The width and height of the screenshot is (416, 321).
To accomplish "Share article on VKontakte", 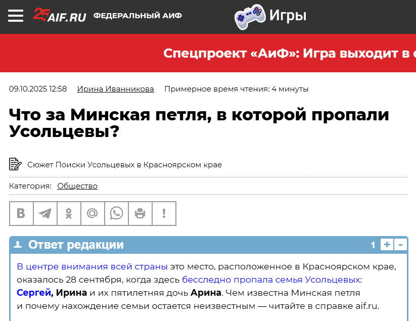I will click(x=21, y=213).
